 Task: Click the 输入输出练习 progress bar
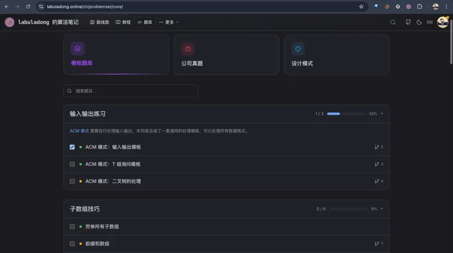click(x=346, y=113)
